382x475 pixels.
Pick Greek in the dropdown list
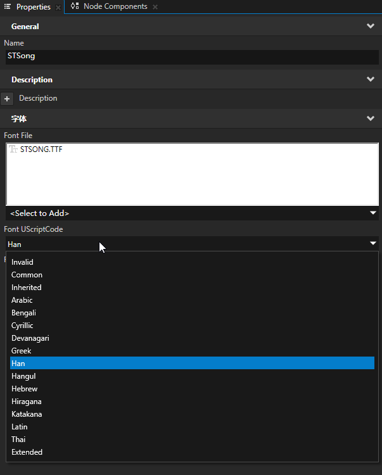[192, 351]
